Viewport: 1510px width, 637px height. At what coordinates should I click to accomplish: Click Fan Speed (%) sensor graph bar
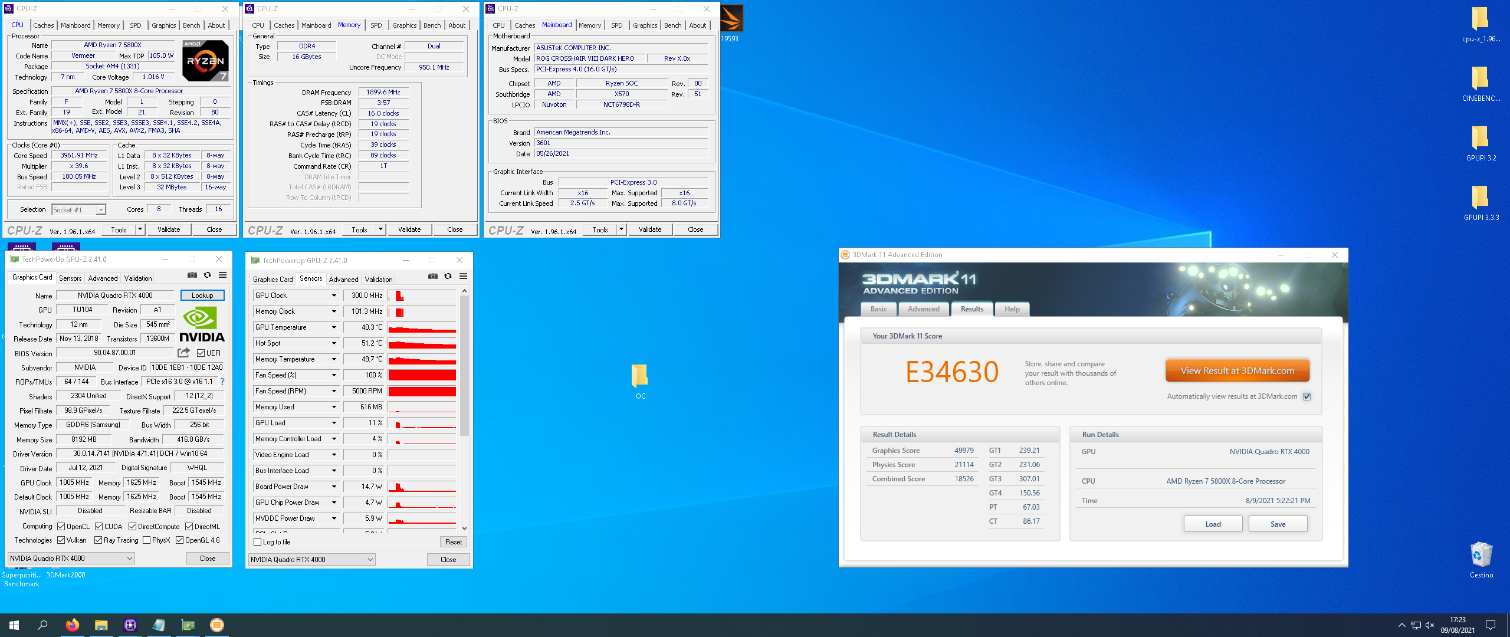coord(422,375)
